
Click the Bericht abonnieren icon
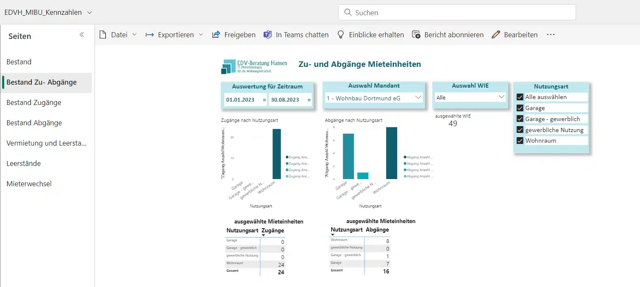[416, 35]
